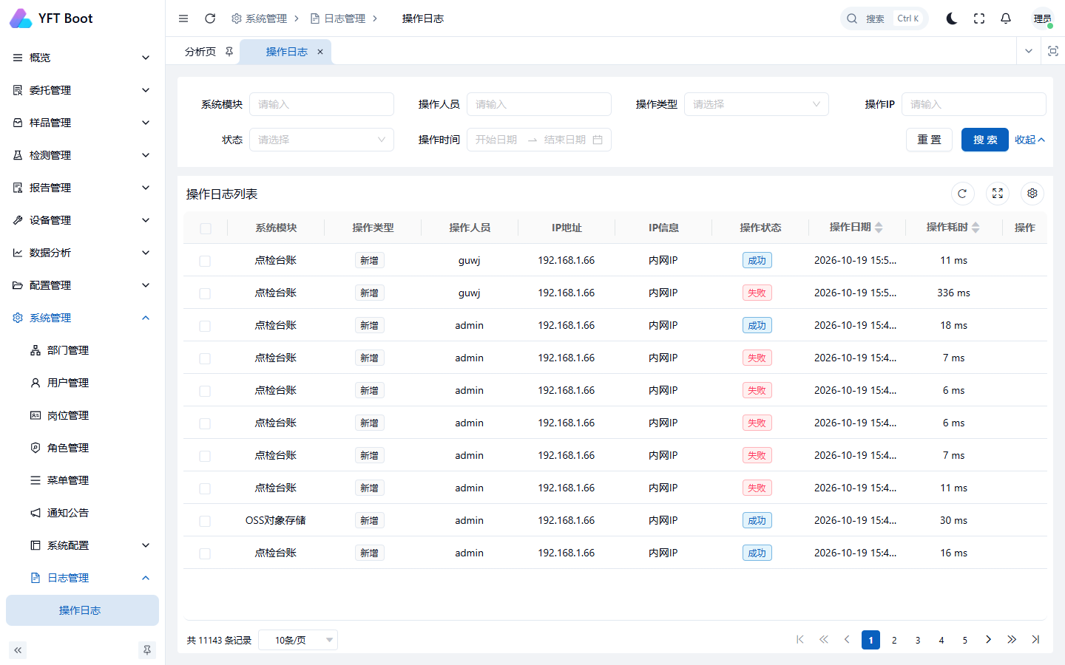This screenshot has height=665, width=1065.
Task: Open 通知公告 in the sidebar
Action: 82,513
